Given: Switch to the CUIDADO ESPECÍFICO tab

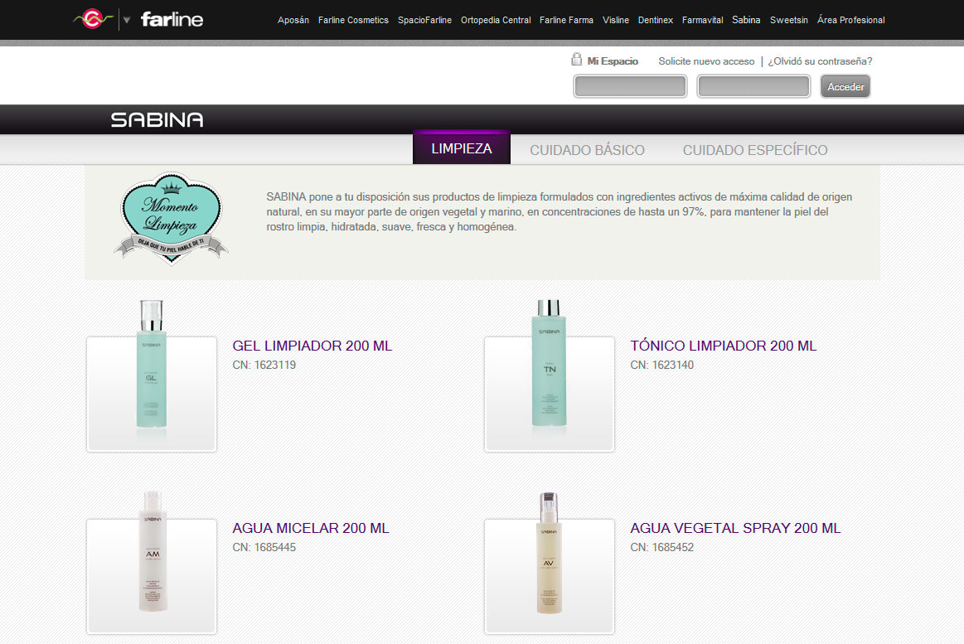Looking at the screenshot, I should pos(755,150).
